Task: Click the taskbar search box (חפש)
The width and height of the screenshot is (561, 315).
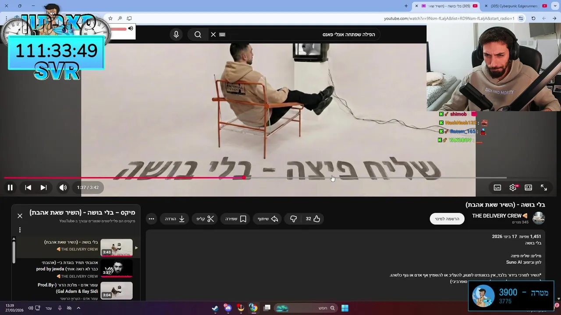Action: [x=306, y=308]
